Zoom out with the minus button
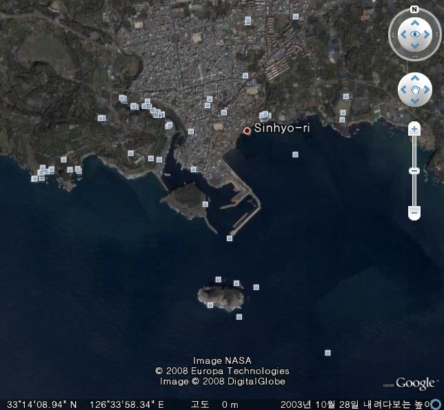This screenshot has height=410, width=444. coord(414,212)
